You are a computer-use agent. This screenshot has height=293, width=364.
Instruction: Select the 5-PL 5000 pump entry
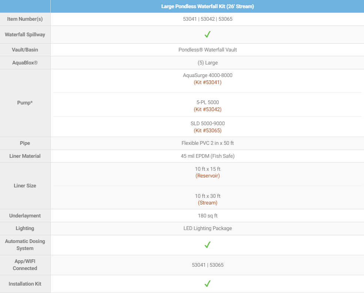(x=207, y=102)
